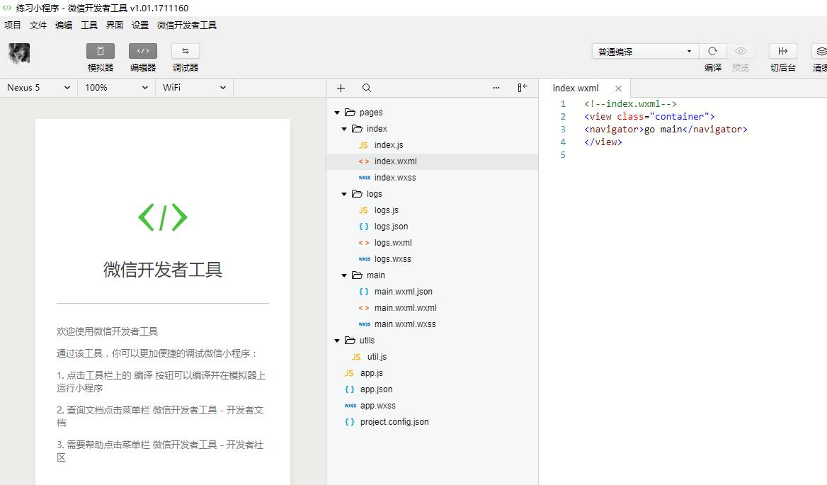Click the green code logo in simulator
Image resolution: width=827 pixels, height=485 pixels.
[x=162, y=217]
